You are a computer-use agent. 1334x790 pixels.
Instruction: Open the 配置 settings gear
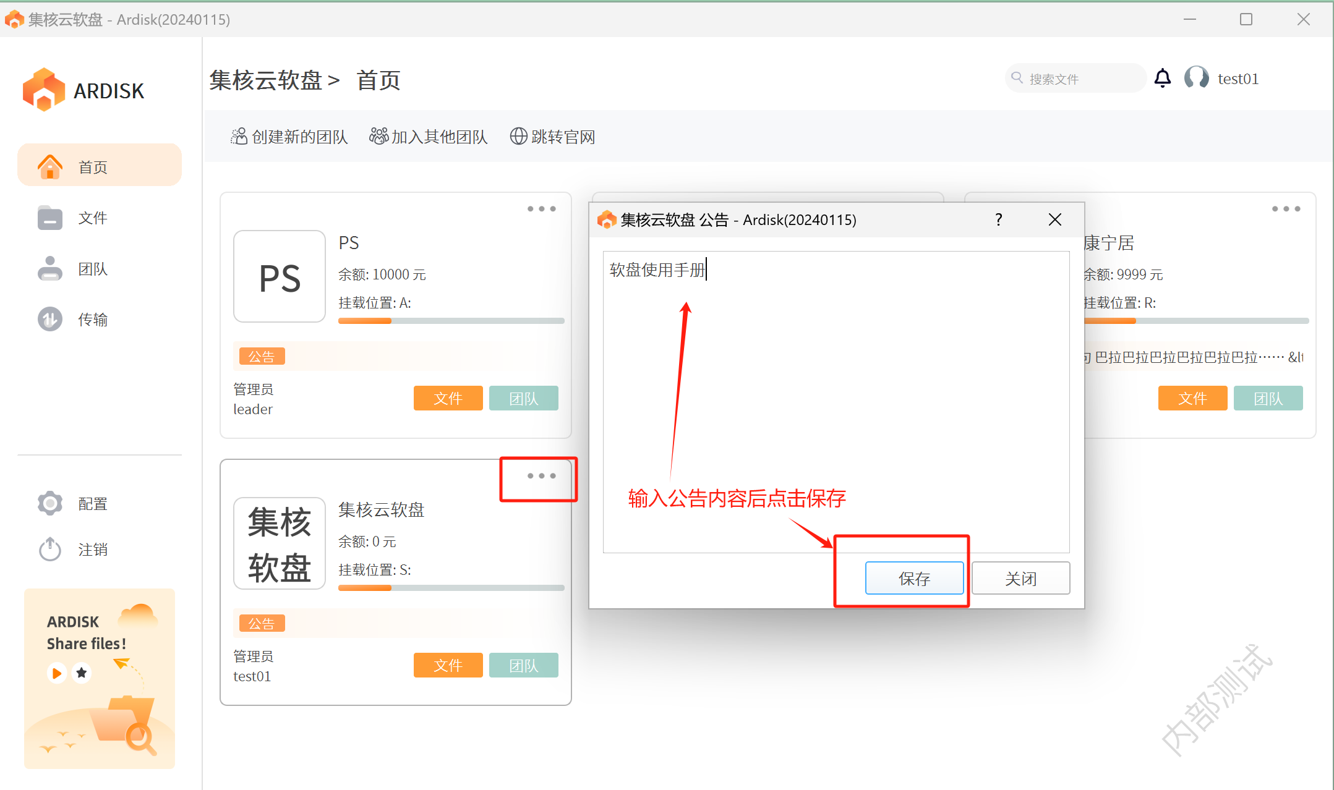click(49, 503)
